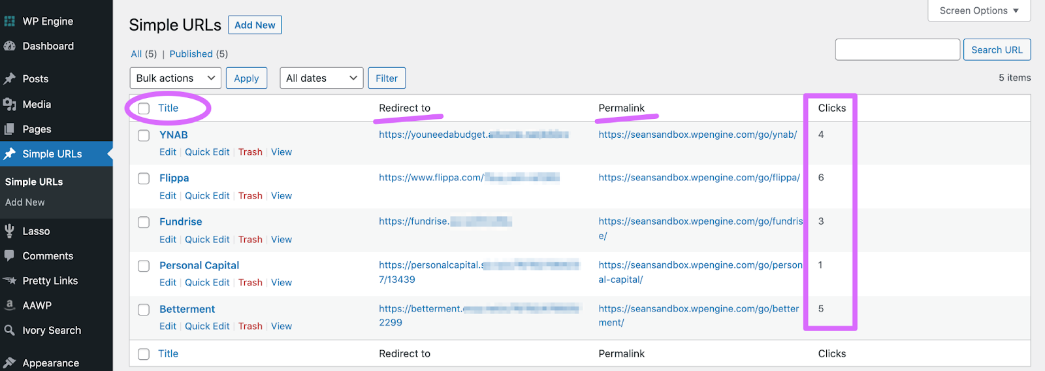
Task: Open the Lasso menu item
Action: (36, 231)
